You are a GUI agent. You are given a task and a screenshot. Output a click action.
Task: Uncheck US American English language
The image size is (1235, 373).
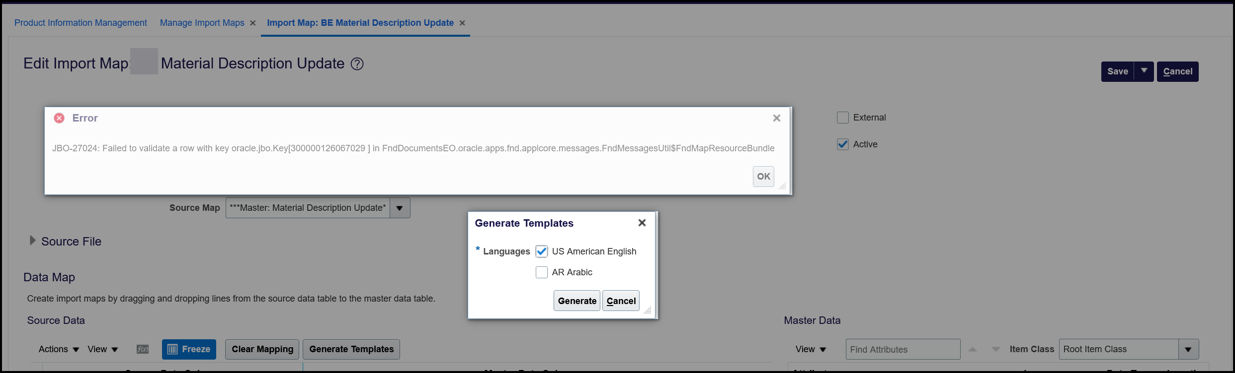pyautogui.click(x=542, y=251)
